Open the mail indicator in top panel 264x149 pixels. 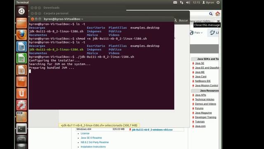(175, 2)
